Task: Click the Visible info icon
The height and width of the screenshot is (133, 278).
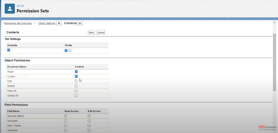Action: click(70, 51)
